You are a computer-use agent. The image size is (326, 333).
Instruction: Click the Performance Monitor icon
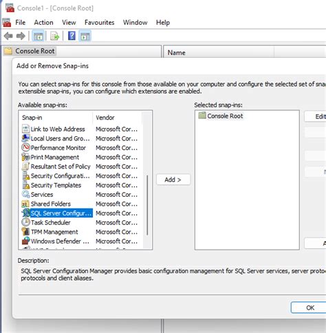[x=25, y=147]
